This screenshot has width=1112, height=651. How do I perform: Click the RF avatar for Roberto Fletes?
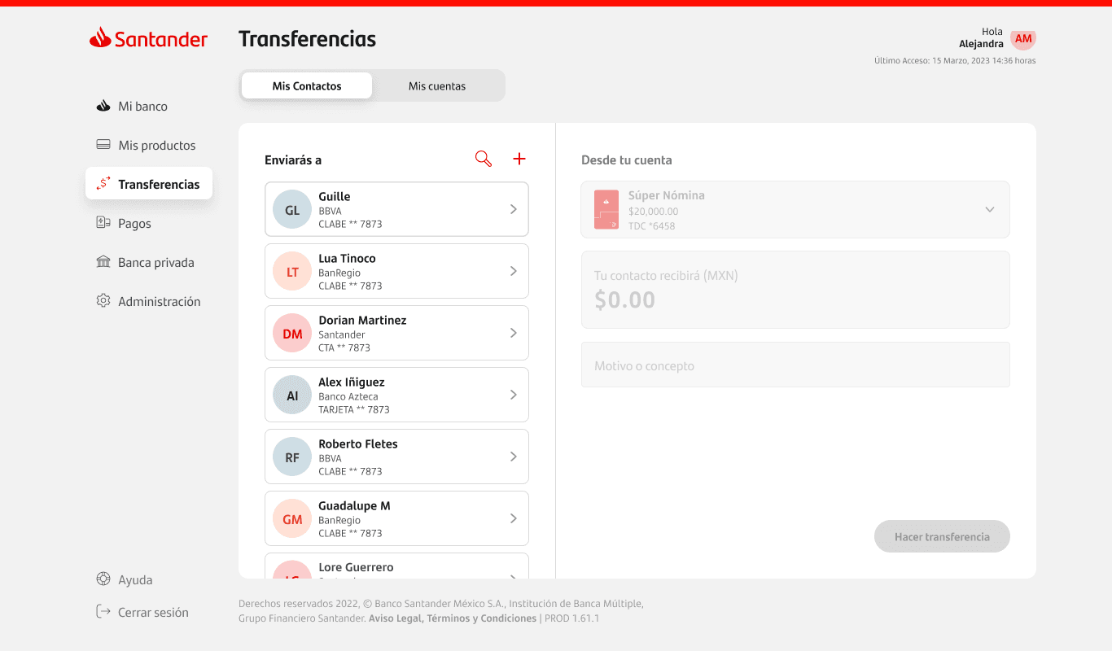pyautogui.click(x=292, y=457)
